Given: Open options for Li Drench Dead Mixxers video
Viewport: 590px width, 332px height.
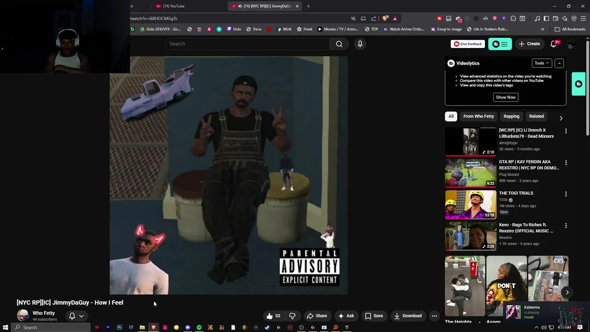Looking at the screenshot, I should (x=566, y=131).
